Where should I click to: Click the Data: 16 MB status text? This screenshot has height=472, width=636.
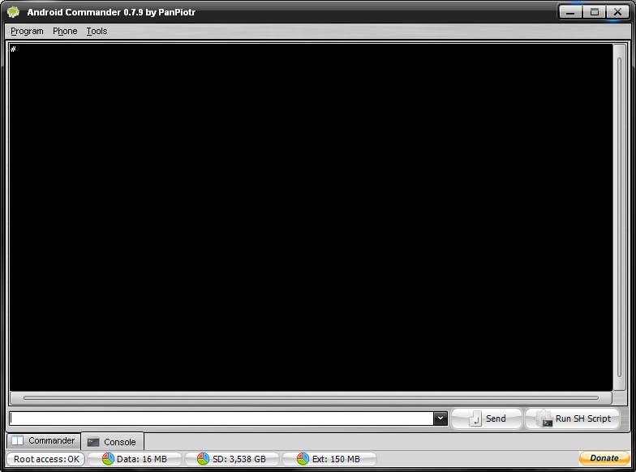(141, 459)
